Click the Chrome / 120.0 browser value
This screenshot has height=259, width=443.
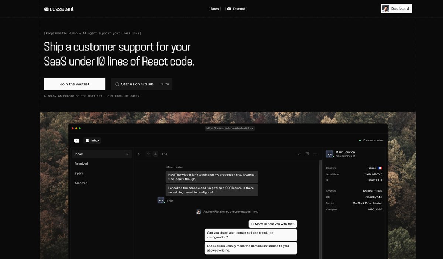point(372,191)
